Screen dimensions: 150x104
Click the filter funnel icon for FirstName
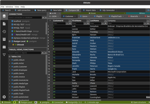pyautogui.click(x=88, y=23)
